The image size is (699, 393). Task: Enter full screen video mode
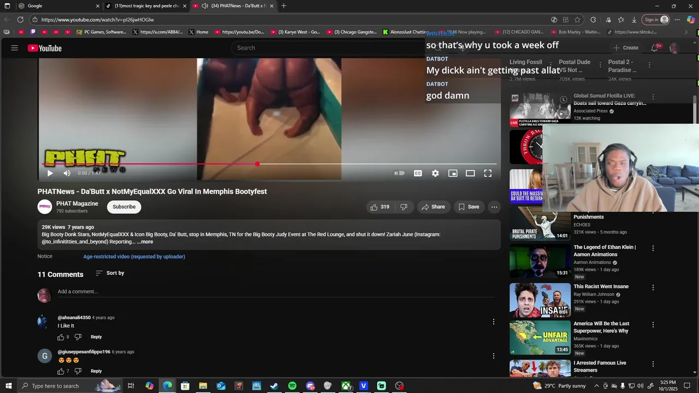(488, 173)
